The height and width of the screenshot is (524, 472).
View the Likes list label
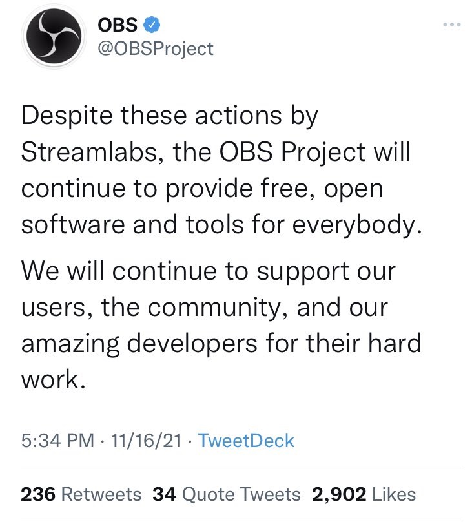point(394,494)
